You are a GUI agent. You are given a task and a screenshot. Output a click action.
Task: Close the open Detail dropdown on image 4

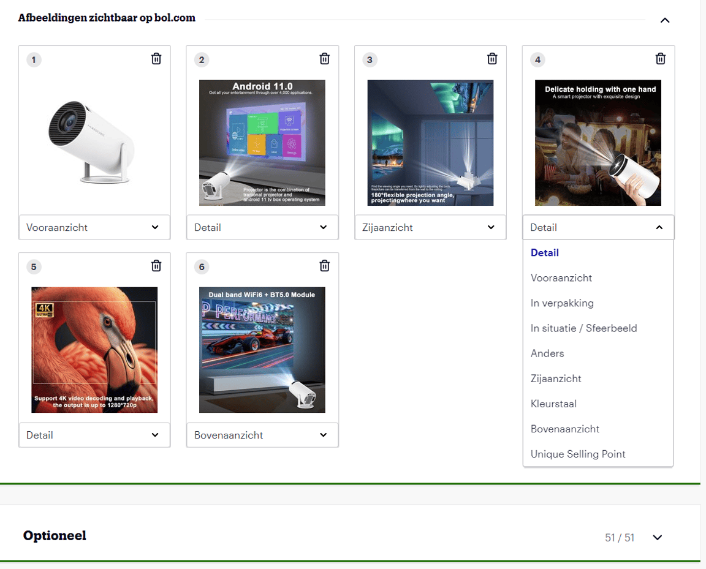[x=598, y=227]
